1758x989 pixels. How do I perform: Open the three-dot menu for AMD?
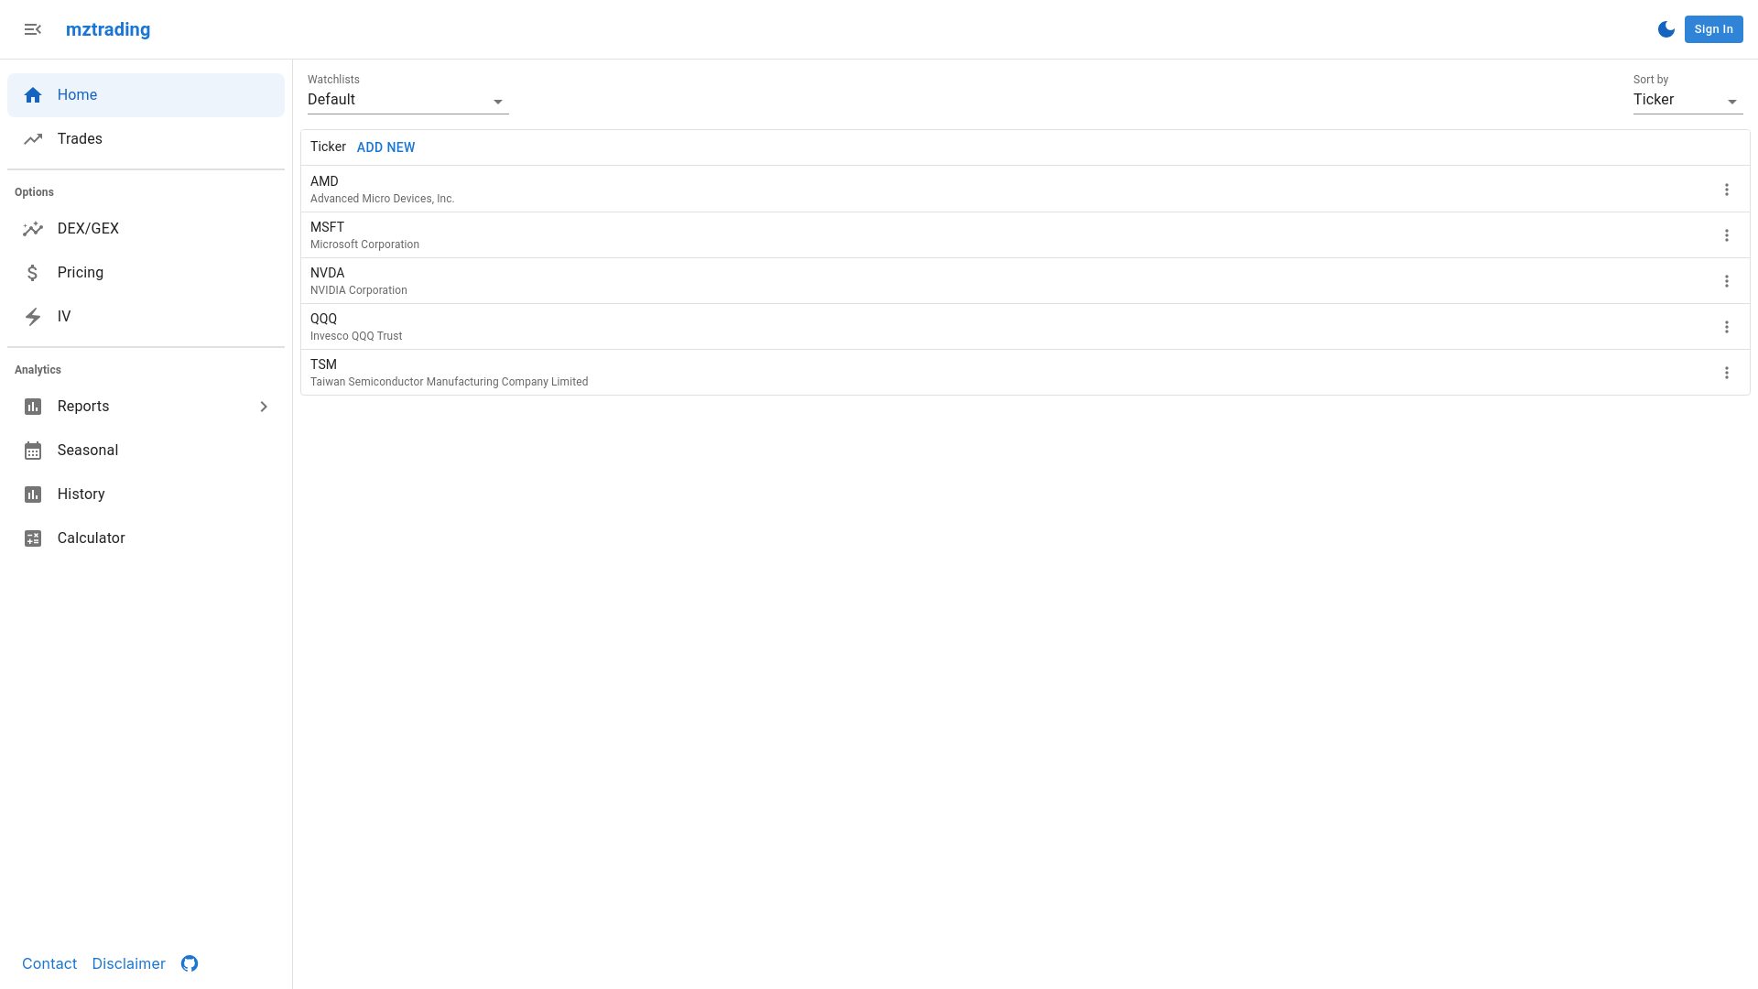click(x=1727, y=190)
